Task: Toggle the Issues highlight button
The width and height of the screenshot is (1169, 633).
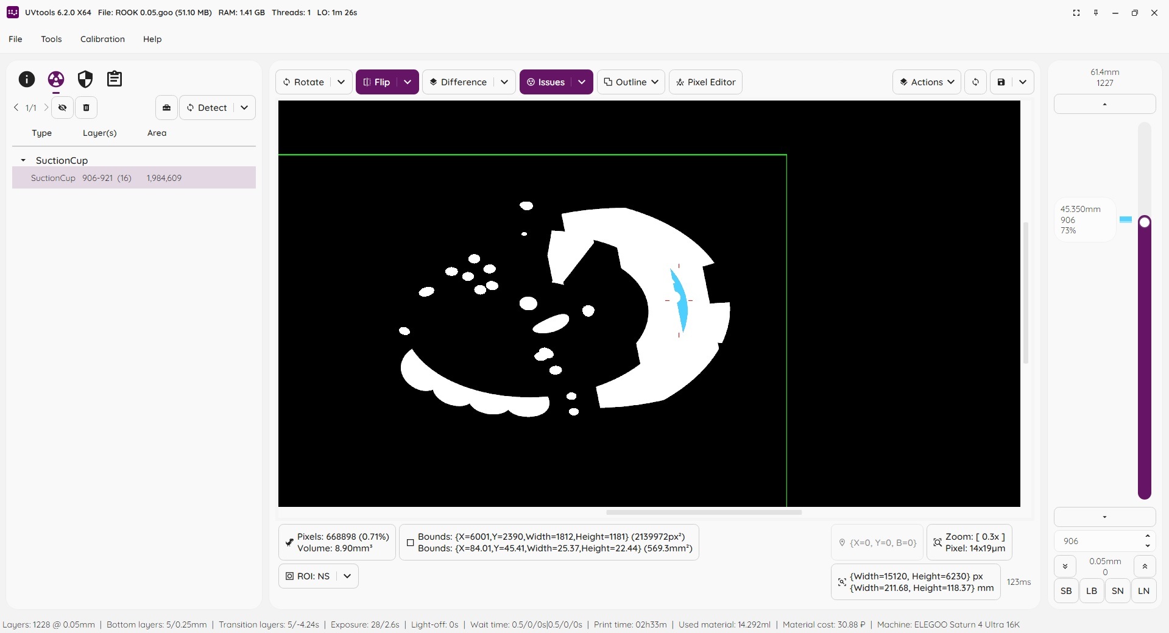Action: pyautogui.click(x=546, y=82)
